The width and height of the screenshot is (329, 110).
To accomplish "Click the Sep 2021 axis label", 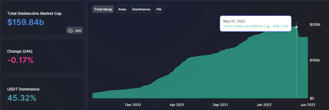I will click(x=221, y=105).
